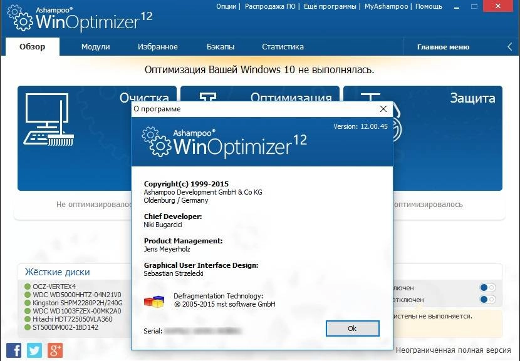This screenshot has height=361, width=520.
Task: Click the Sebastian Strzelecki name
Action: (x=174, y=273)
